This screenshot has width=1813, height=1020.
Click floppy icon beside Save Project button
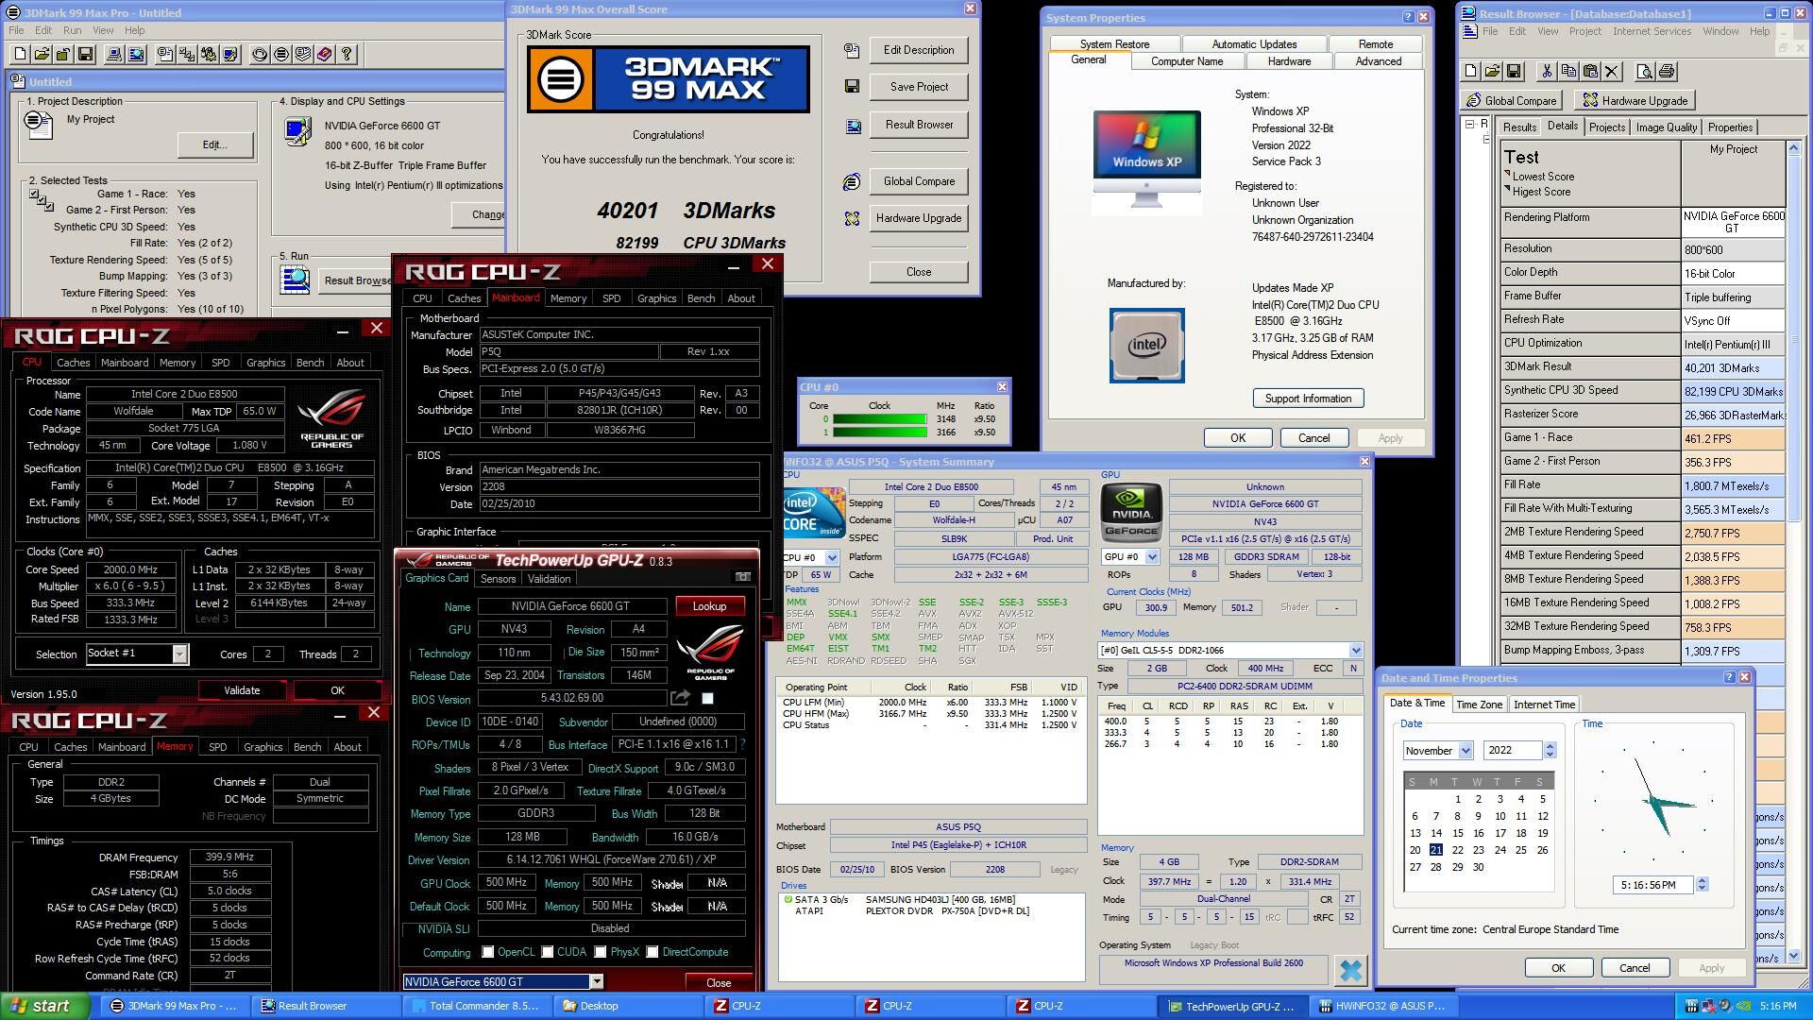(x=852, y=86)
